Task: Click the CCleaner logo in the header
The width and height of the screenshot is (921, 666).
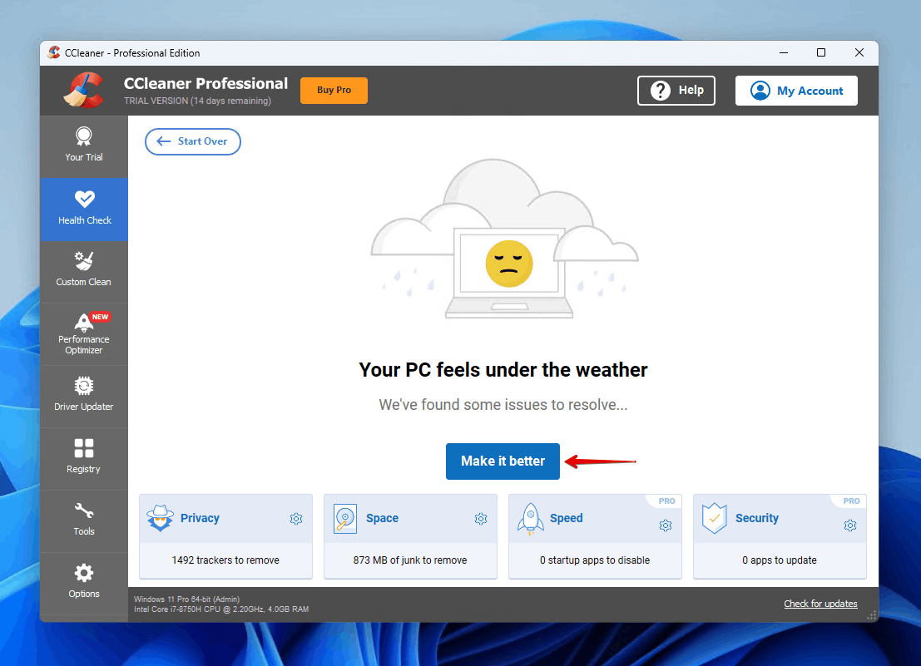Action: pyautogui.click(x=84, y=91)
